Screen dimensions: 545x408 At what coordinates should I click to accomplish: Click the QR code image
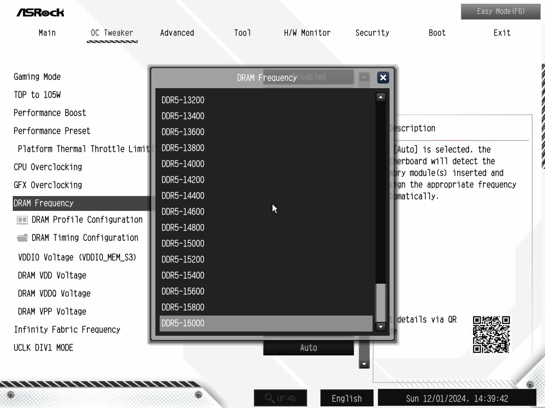click(x=491, y=335)
